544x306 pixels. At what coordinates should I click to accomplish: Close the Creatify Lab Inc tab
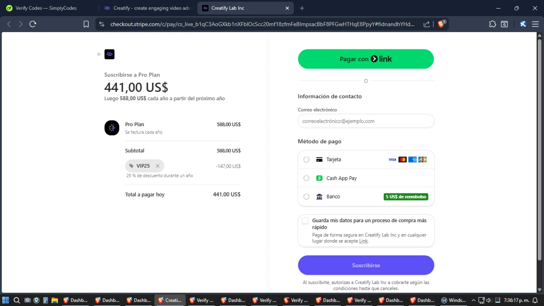287,8
